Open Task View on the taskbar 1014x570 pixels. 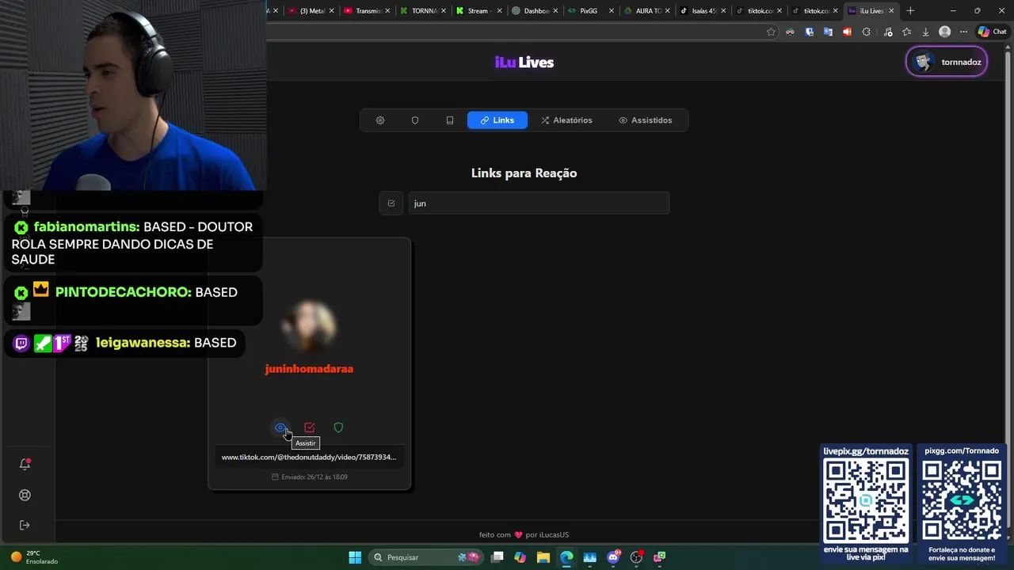click(x=497, y=557)
